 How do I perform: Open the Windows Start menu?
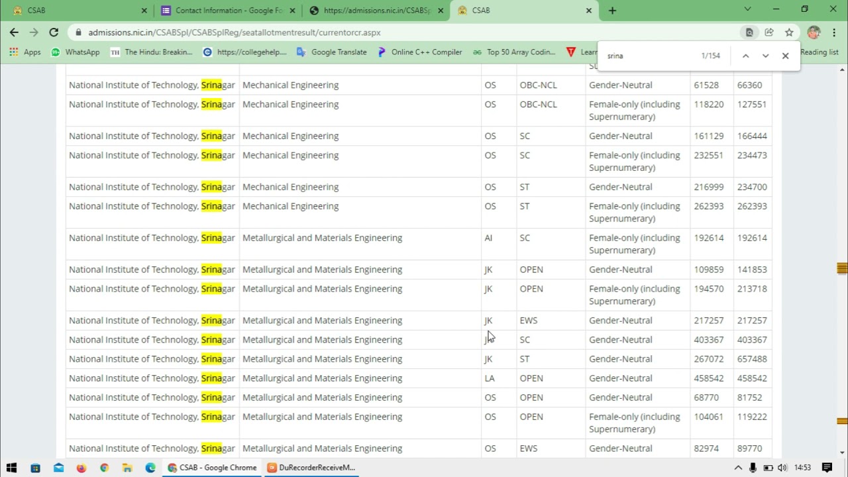coord(11,467)
